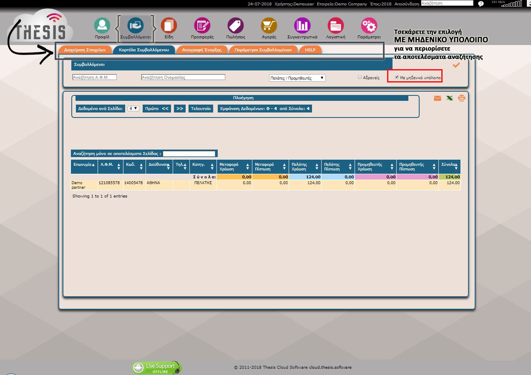Open the Δεδομένα ανά Σελίδα dropdown
531x375 pixels.
(x=133, y=109)
